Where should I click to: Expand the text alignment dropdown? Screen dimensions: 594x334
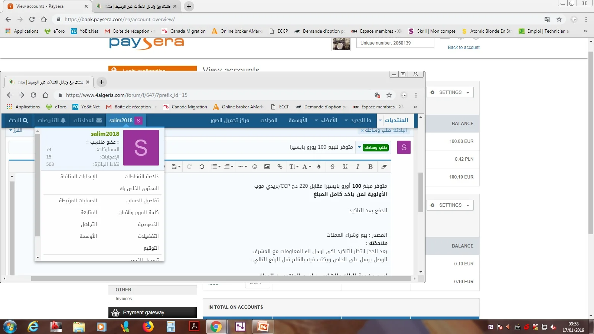(229, 167)
